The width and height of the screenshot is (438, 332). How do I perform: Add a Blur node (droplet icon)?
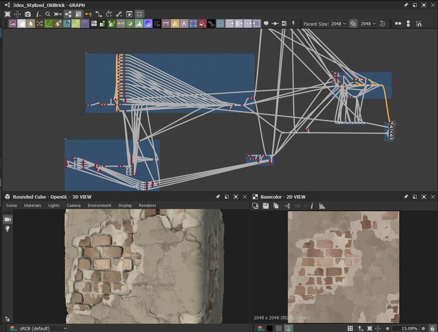[31, 24]
